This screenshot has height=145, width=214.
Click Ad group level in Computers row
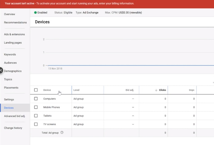click(79, 99)
